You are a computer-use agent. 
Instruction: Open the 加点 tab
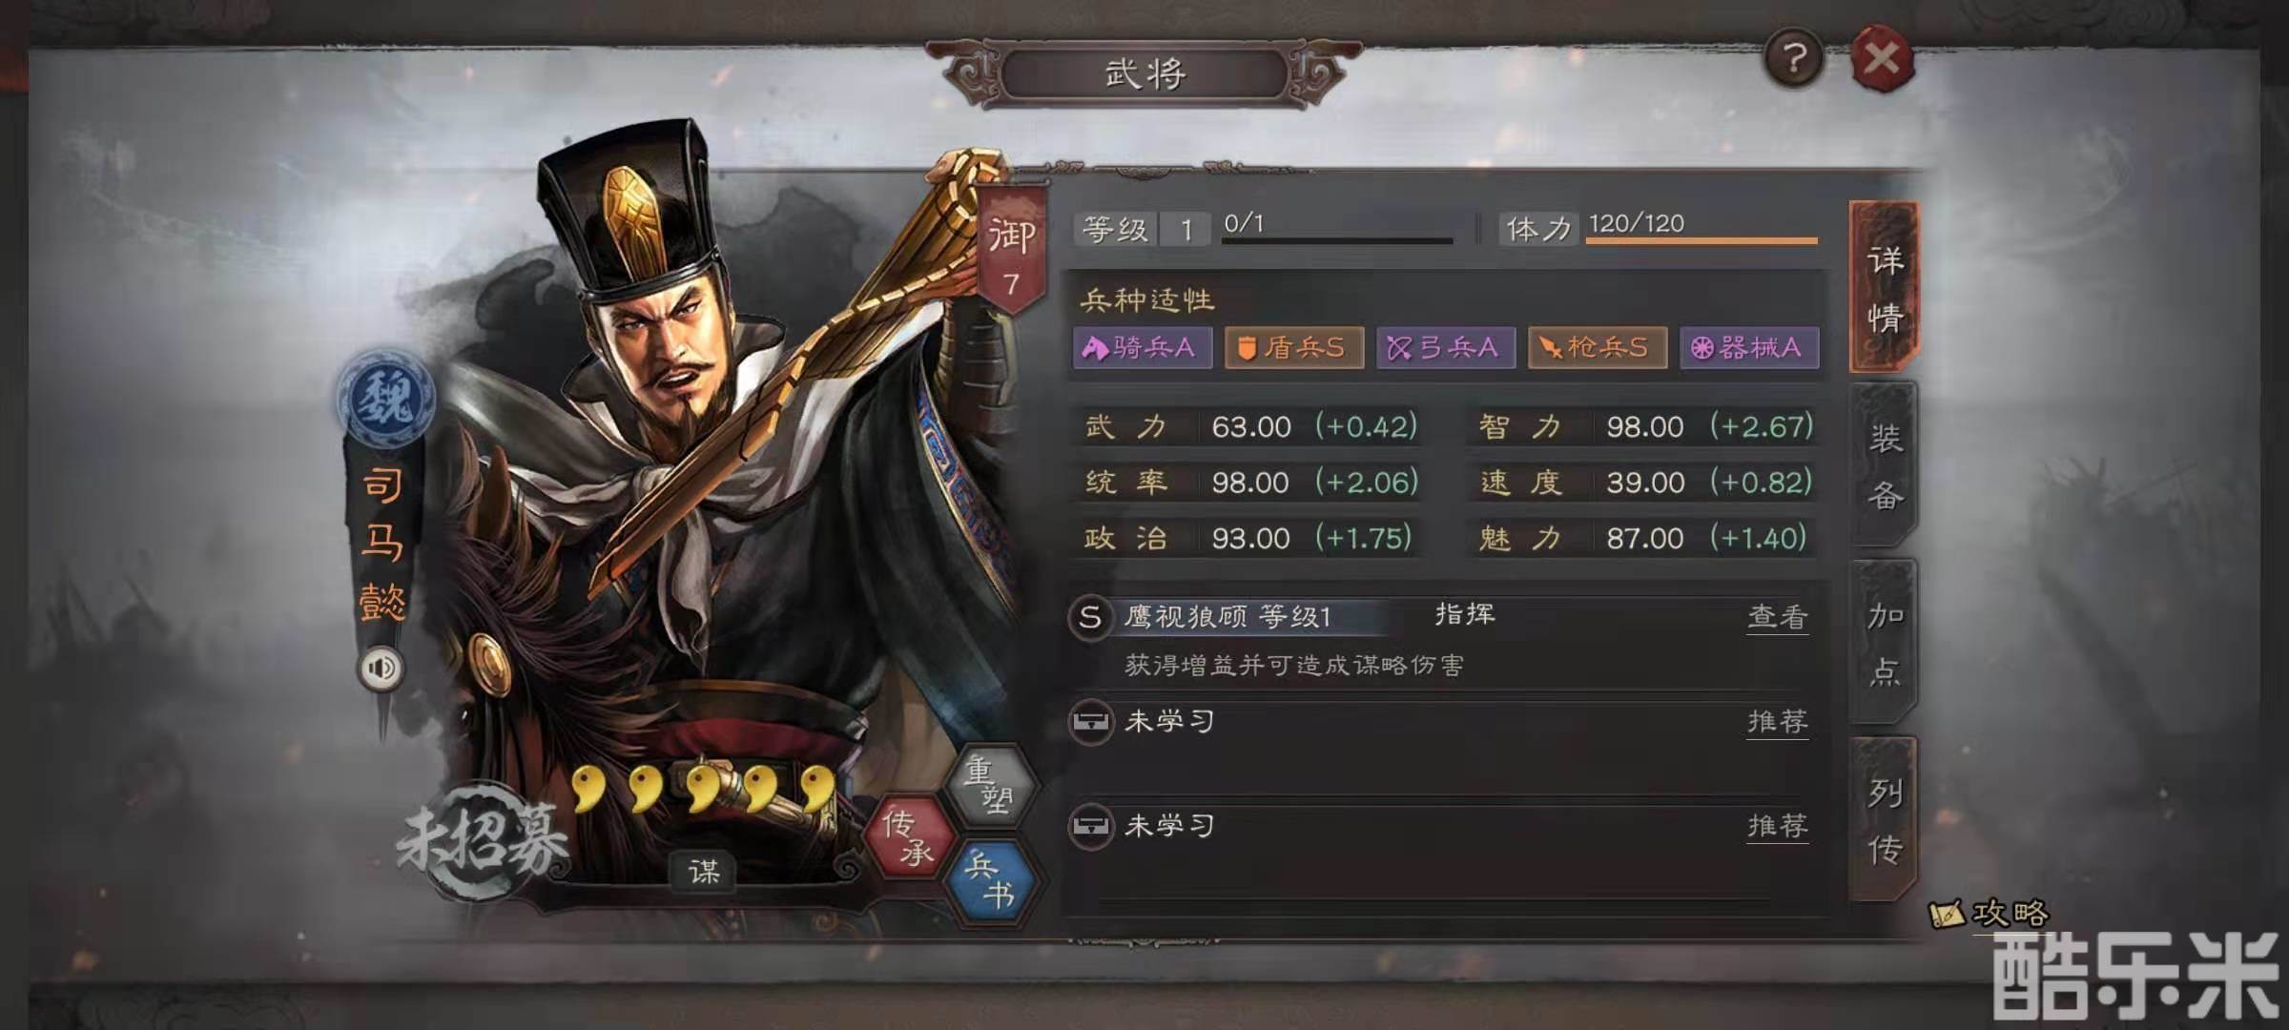[x=1884, y=642]
